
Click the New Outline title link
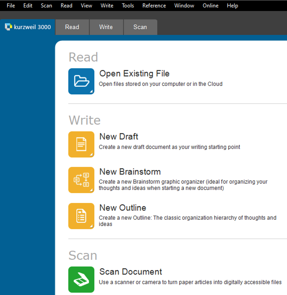(123, 208)
